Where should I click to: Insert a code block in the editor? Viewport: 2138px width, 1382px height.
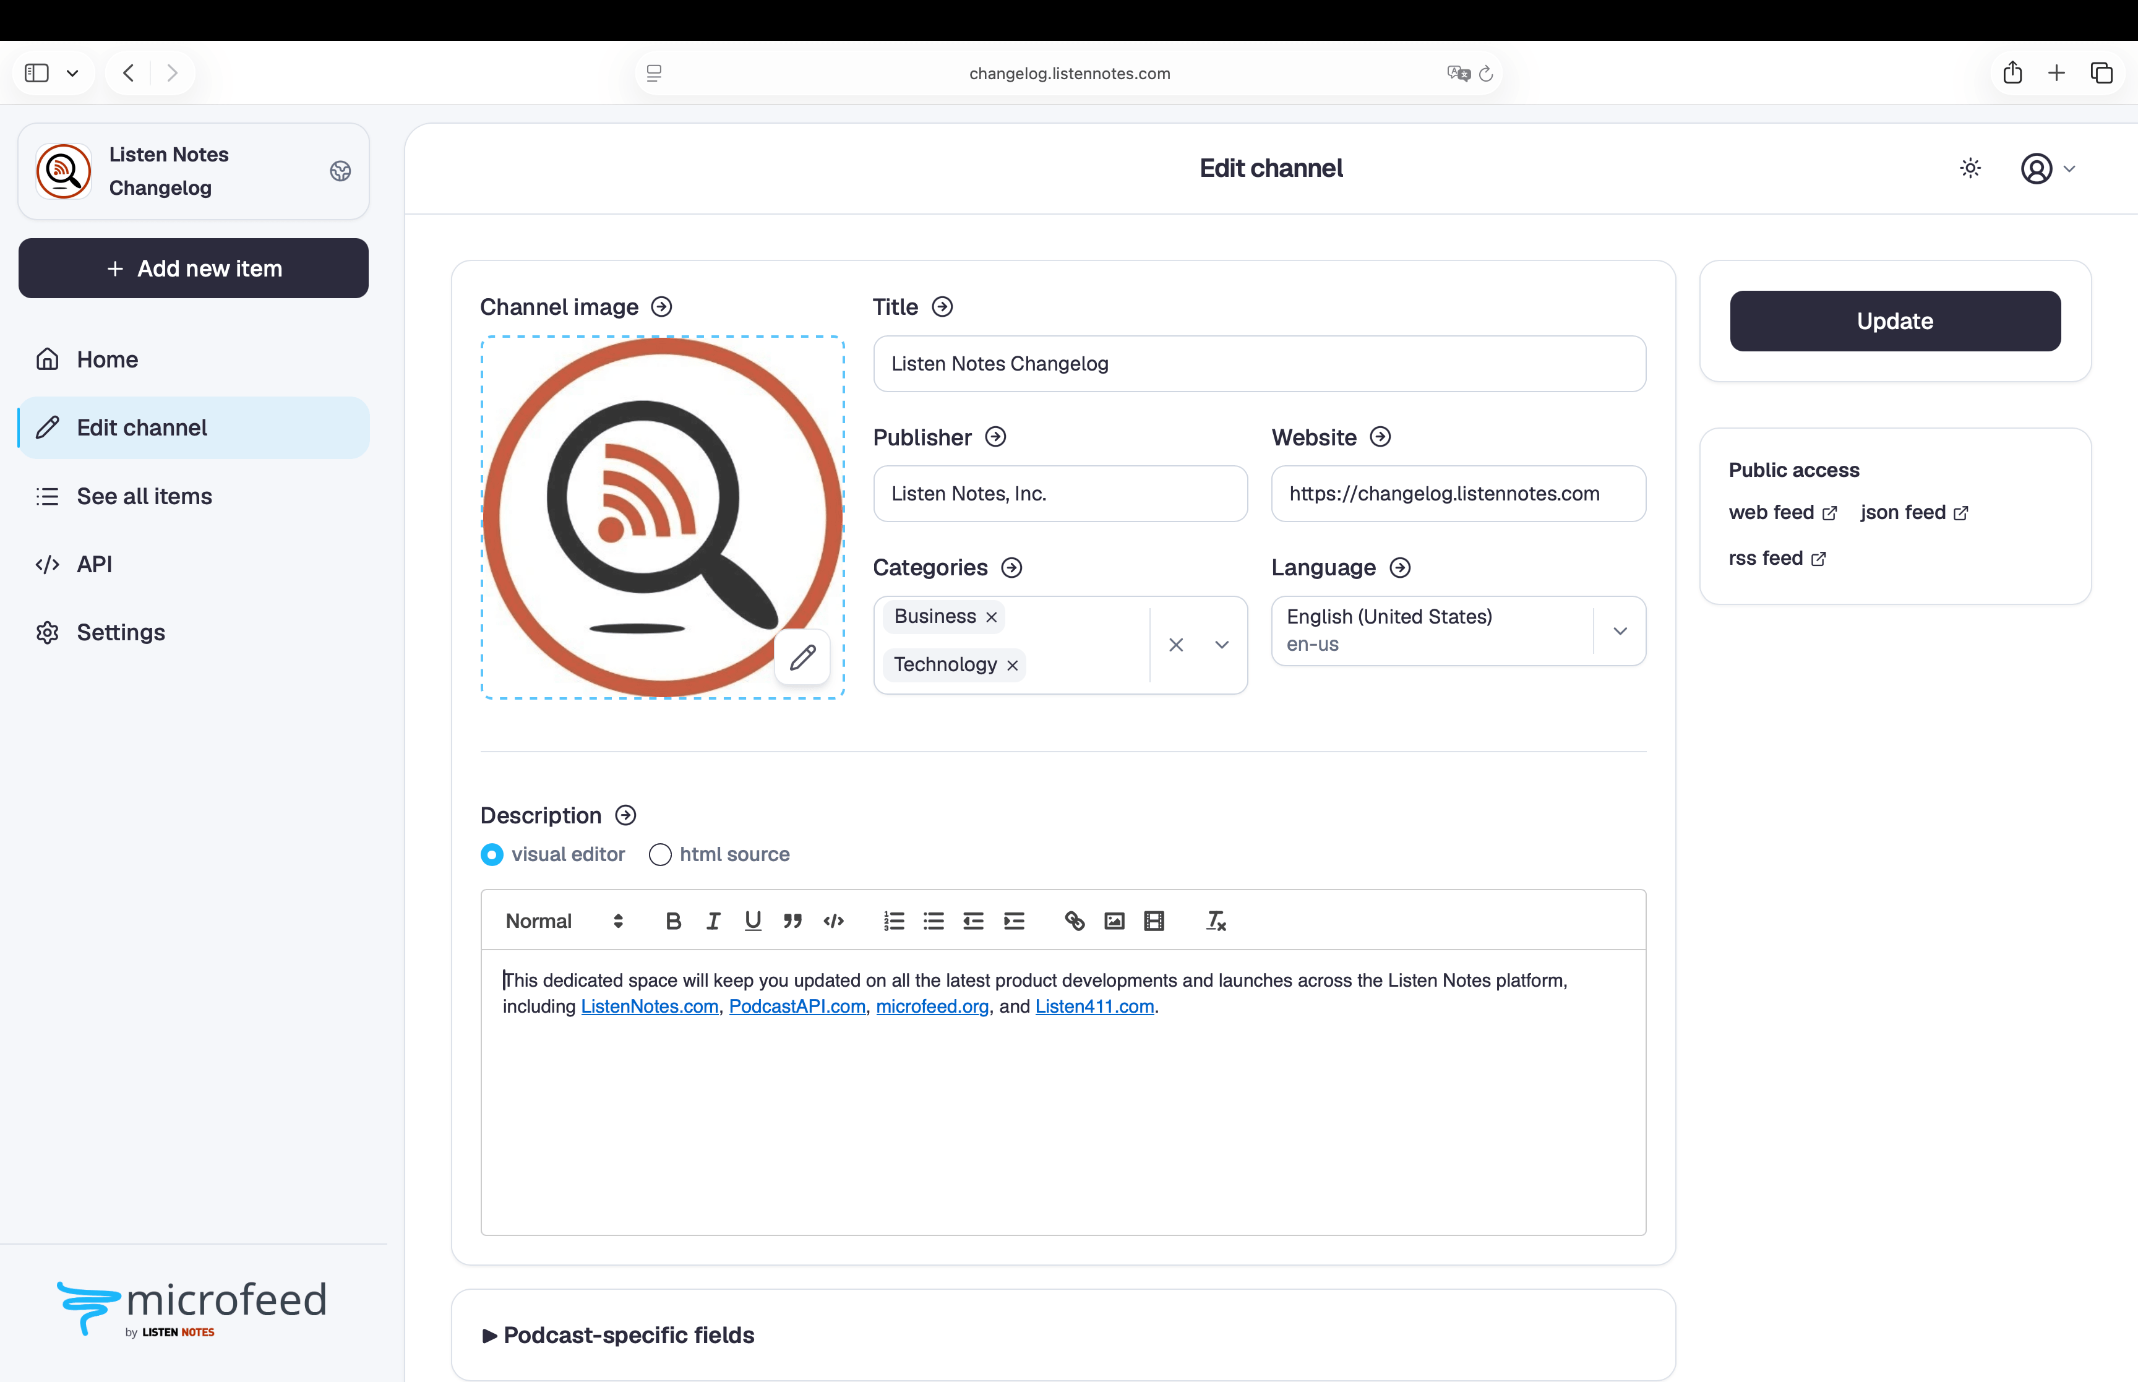point(833,921)
